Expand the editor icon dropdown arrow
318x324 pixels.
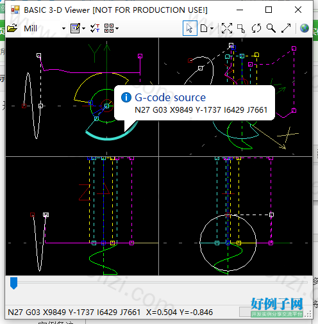tap(83, 28)
